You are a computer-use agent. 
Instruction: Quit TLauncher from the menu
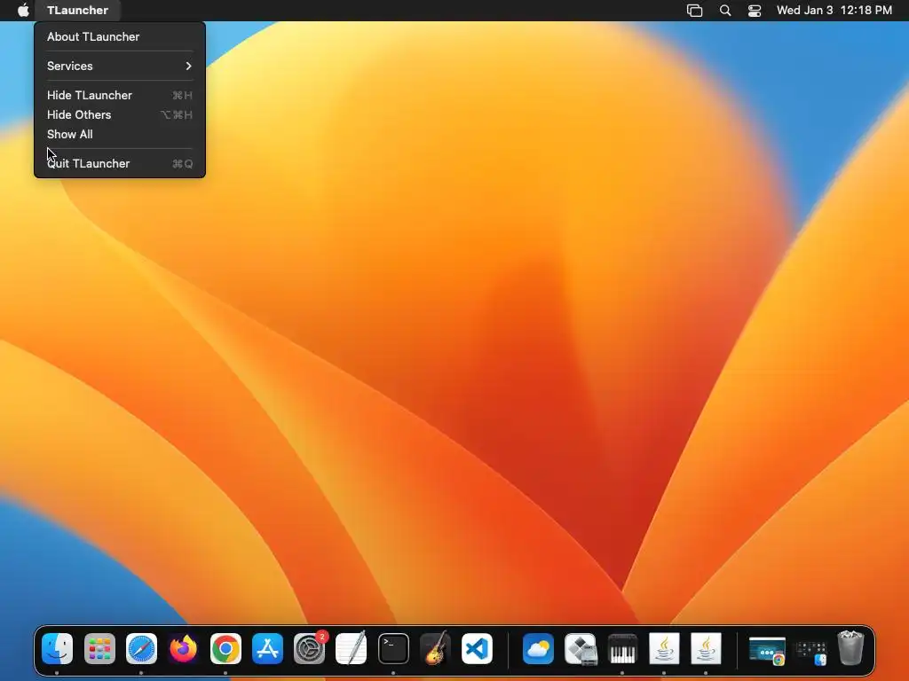tap(120, 163)
